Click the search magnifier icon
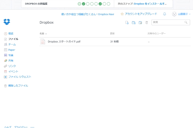 (x=186, y=22)
